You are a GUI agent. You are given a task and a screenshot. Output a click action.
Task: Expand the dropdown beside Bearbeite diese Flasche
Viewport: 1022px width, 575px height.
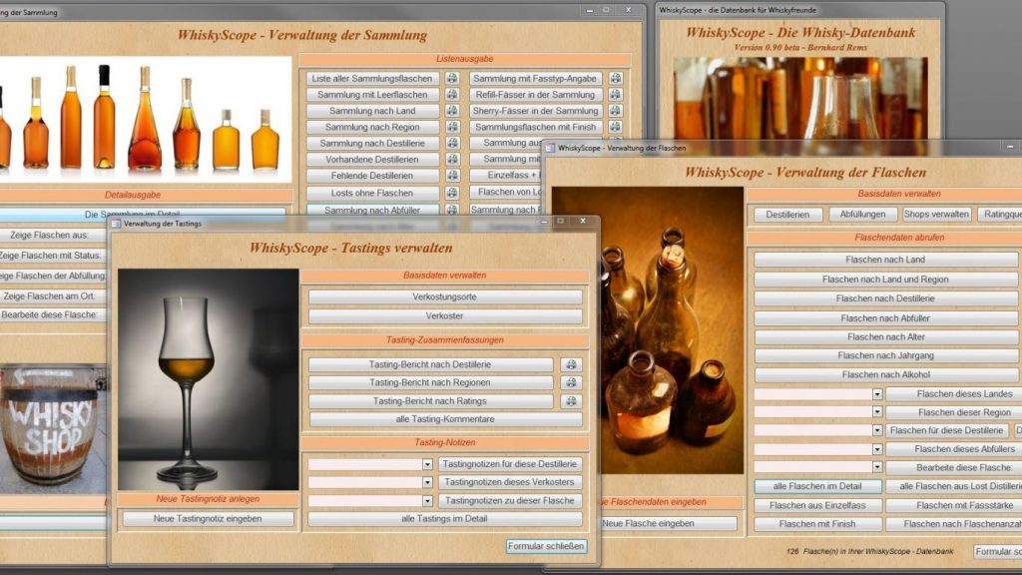click(x=877, y=467)
